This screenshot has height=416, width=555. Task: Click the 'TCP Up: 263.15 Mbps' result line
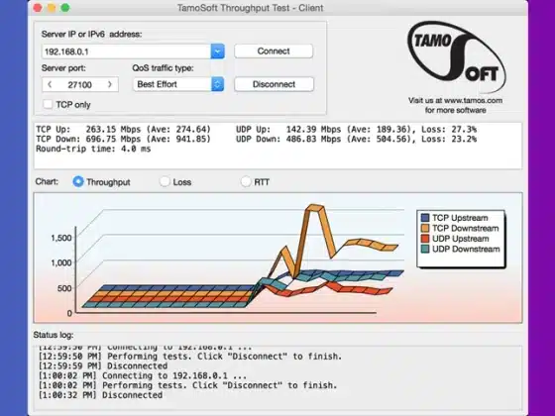pos(123,130)
